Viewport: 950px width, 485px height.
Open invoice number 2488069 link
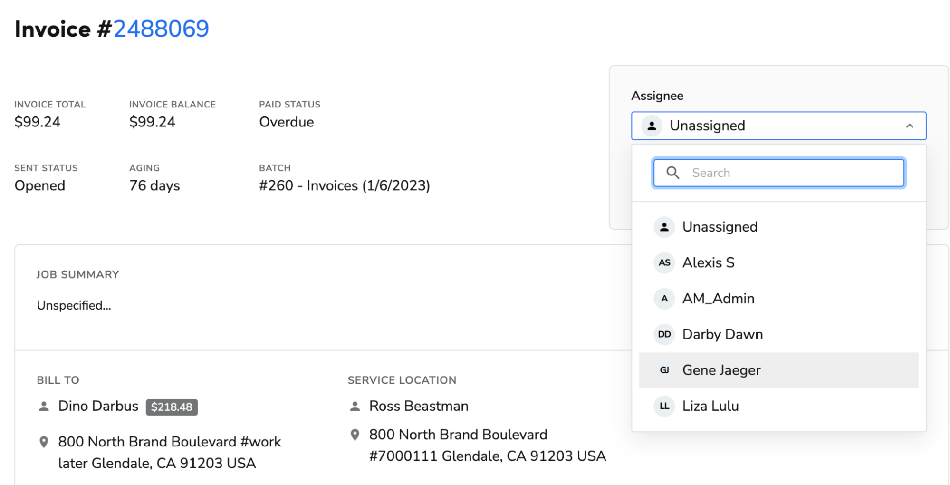(161, 29)
